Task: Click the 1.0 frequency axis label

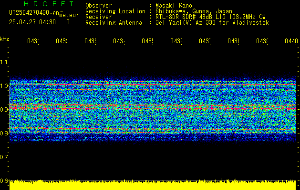Action: (x=4, y=86)
